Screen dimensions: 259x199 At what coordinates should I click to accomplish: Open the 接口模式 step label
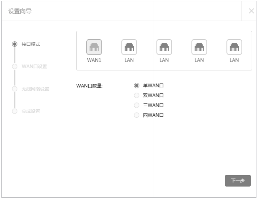coord(31,44)
